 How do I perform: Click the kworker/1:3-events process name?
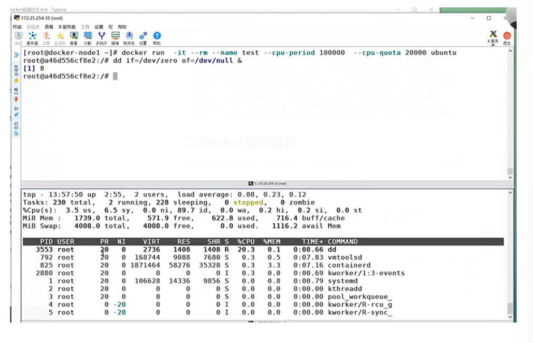[x=366, y=273]
